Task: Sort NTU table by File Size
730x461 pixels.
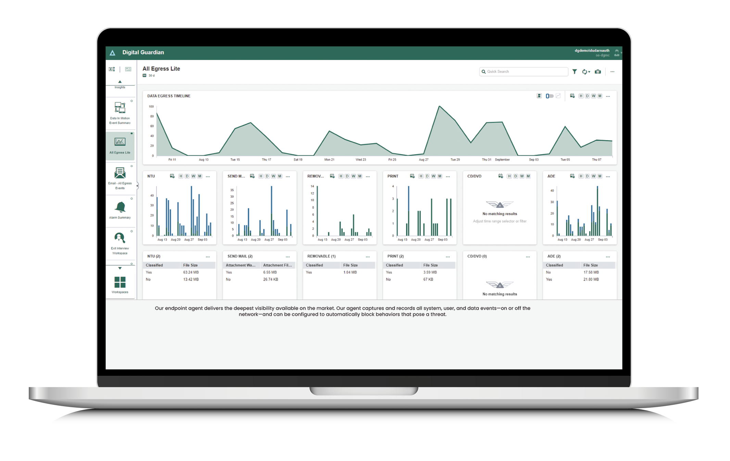Action: [x=190, y=265]
